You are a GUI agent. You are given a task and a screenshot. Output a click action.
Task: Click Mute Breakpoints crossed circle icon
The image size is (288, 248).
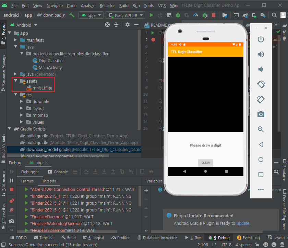tap(12, 209)
